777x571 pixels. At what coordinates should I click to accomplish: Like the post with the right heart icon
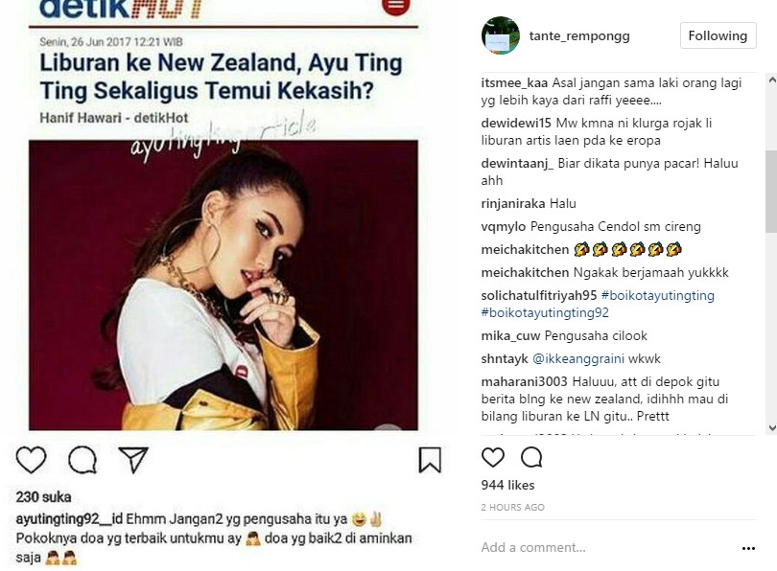coord(492,457)
